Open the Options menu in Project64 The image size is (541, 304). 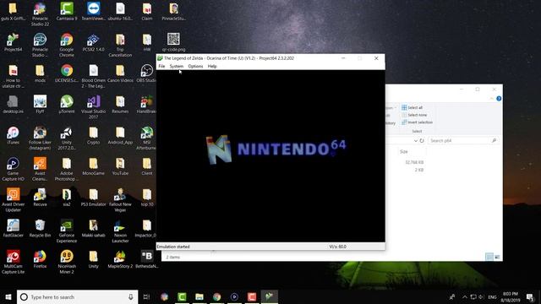point(195,66)
